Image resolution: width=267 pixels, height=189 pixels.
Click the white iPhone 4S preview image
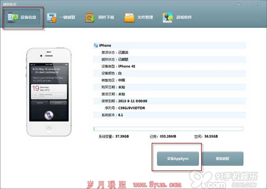click(x=49, y=92)
